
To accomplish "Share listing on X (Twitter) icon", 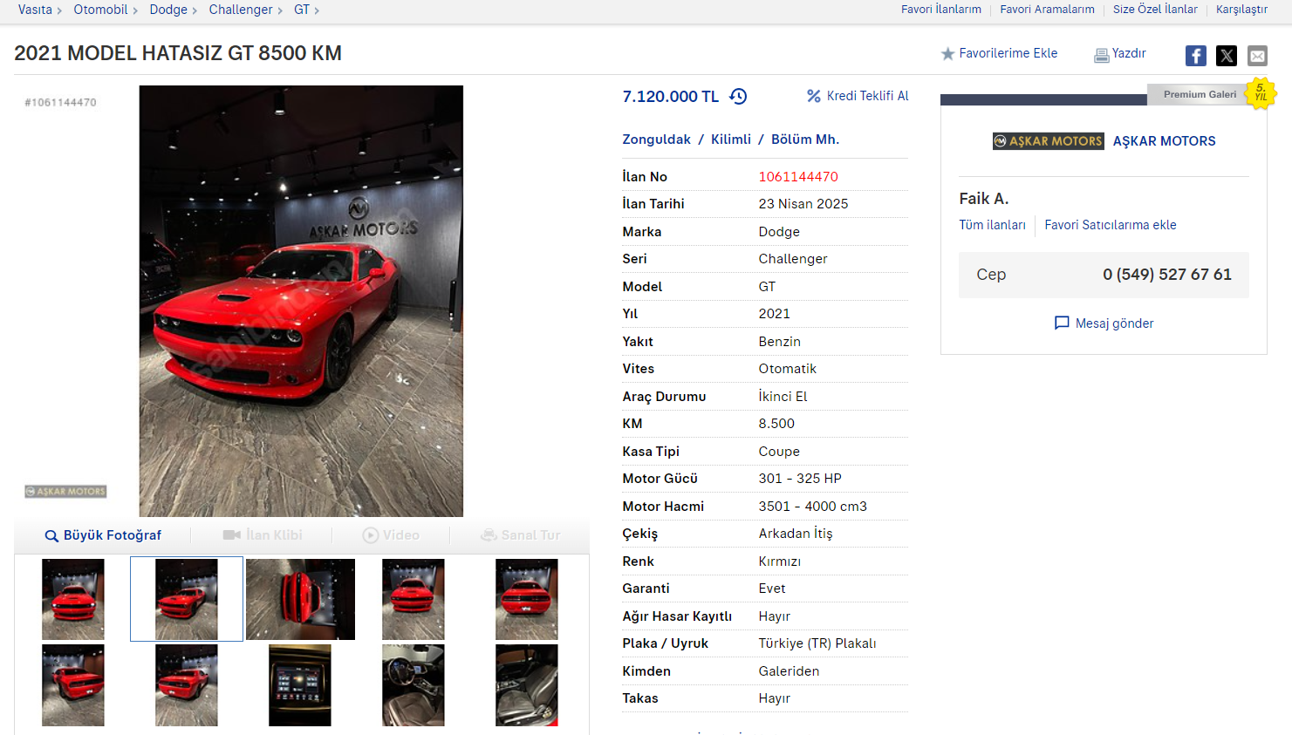I will click(x=1227, y=56).
